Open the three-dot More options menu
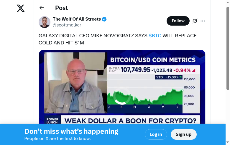The width and height of the screenshot is (230, 145). (x=203, y=21)
